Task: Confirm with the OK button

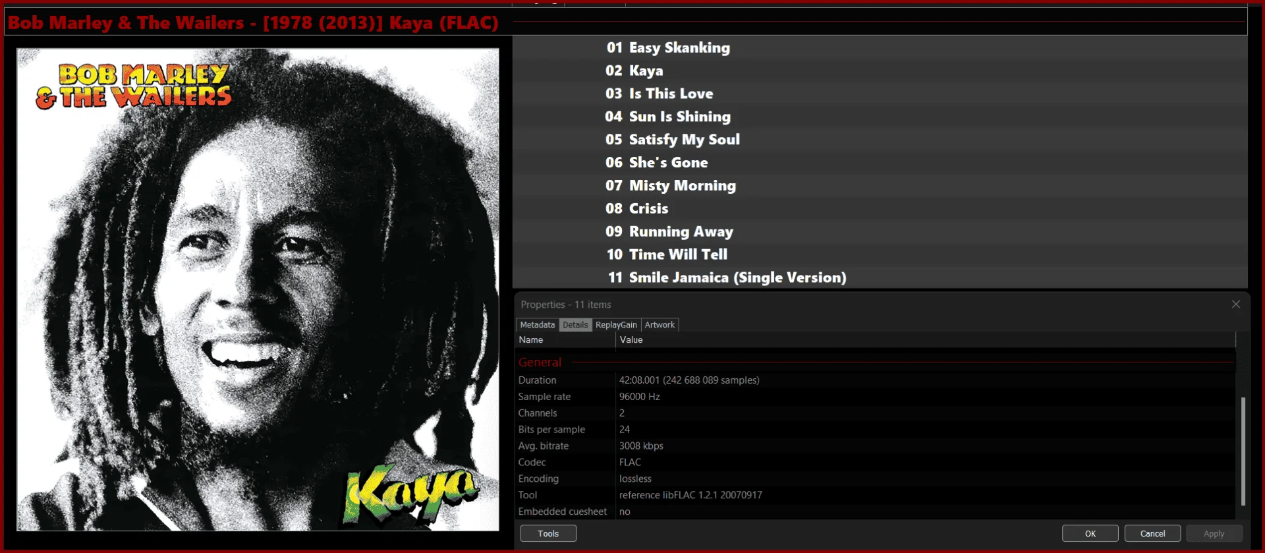Action: 1090,533
